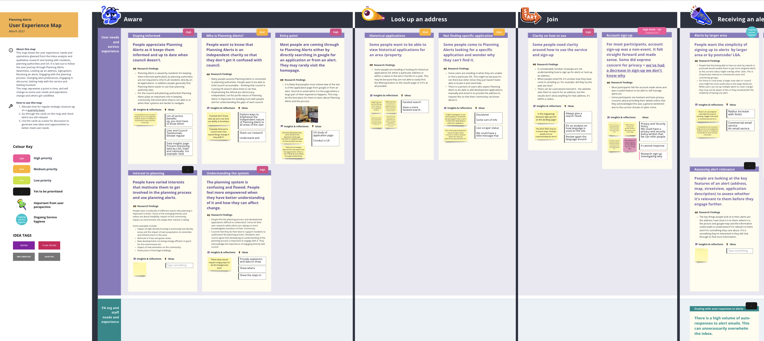
Task: Select the 'Faceted search' idea box
Action: pyautogui.click(x=415, y=106)
